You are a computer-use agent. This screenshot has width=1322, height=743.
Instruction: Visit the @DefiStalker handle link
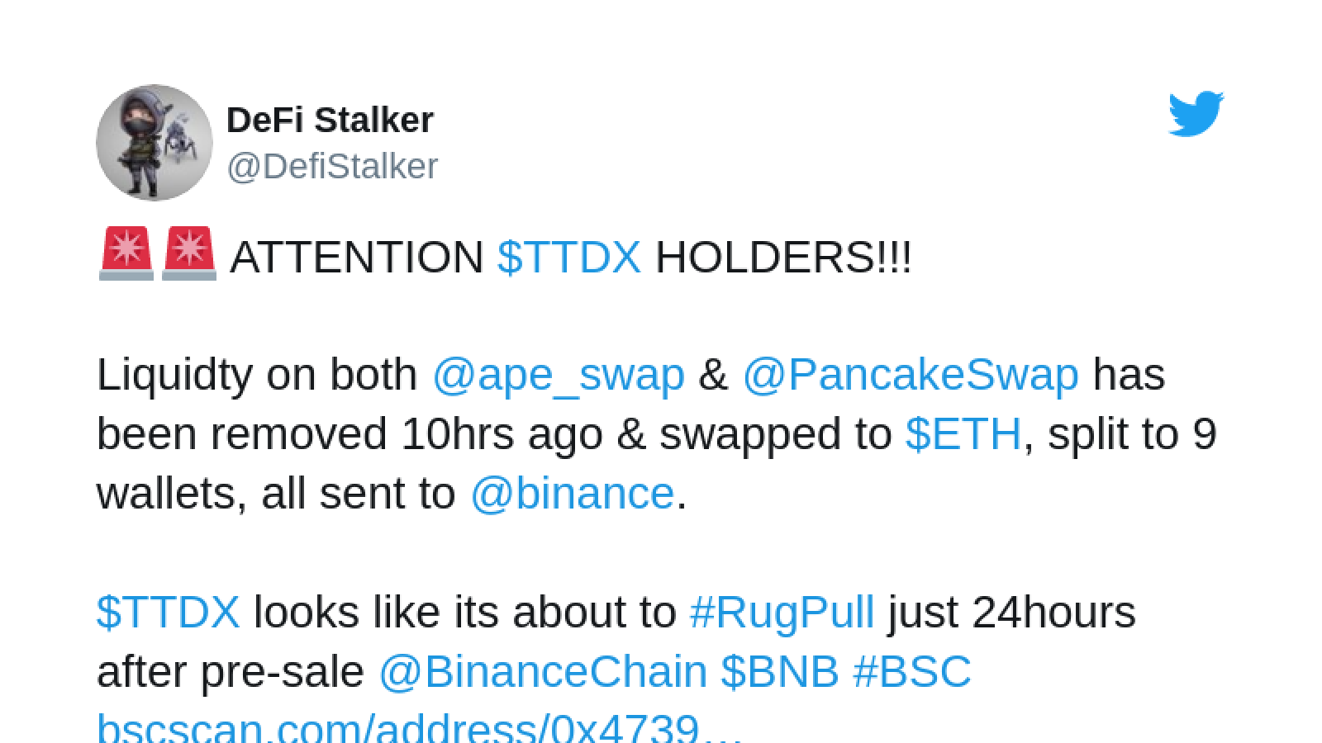332,167
